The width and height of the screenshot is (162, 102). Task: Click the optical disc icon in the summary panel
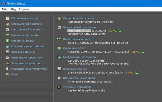[59, 78]
